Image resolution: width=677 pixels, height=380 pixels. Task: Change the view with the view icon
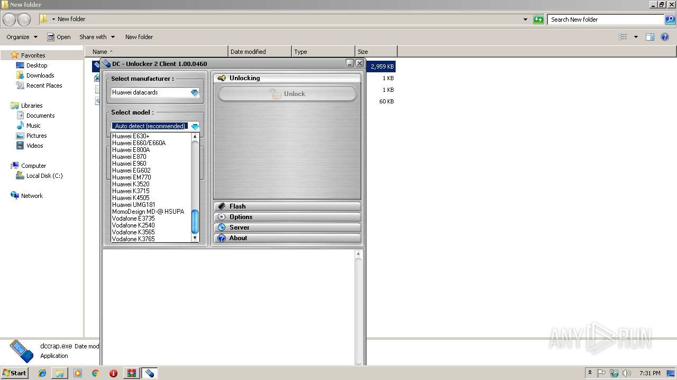click(623, 37)
